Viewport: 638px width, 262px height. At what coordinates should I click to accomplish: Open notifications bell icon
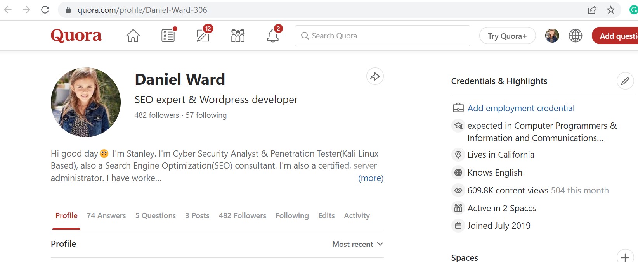tap(273, 36)
